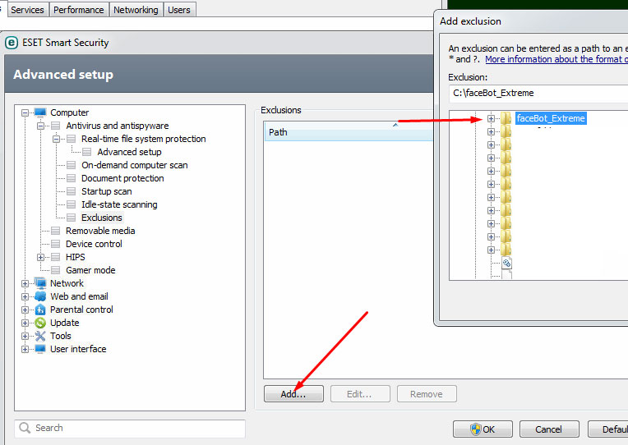Expand the Parental control node
This screenshot has height=445, width=628.
click(x=25, y=310)
